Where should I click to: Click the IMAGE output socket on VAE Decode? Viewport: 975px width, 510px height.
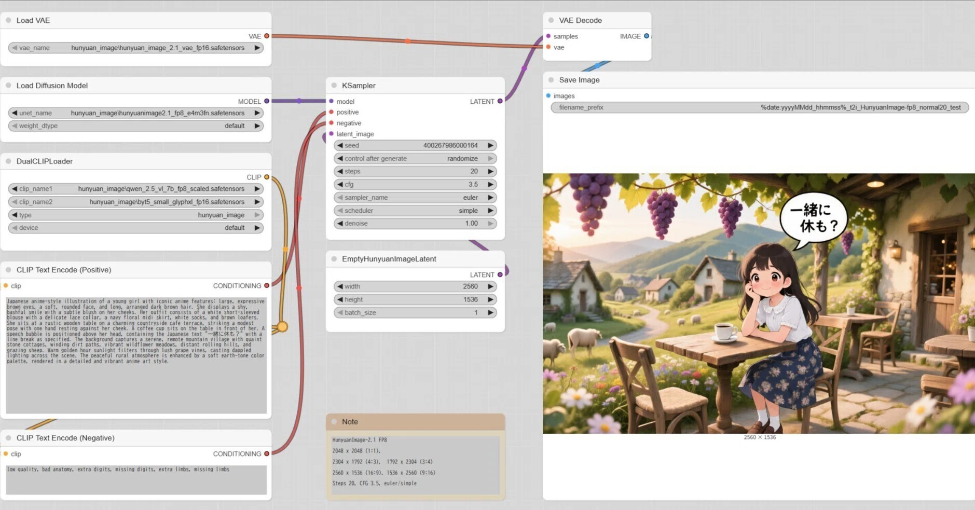click(647, 36)
